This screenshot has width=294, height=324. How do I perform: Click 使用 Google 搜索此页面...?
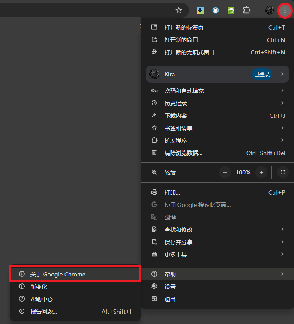point(218,205)
